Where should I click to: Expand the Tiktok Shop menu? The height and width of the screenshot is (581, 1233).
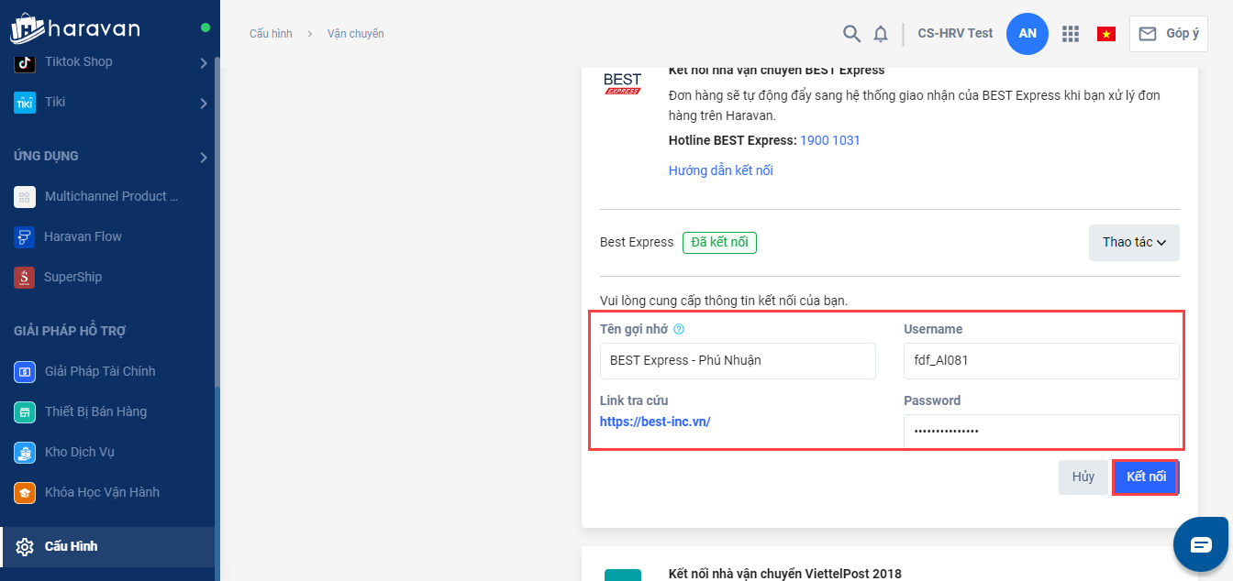pyautogui.click(x=204, y=63)
